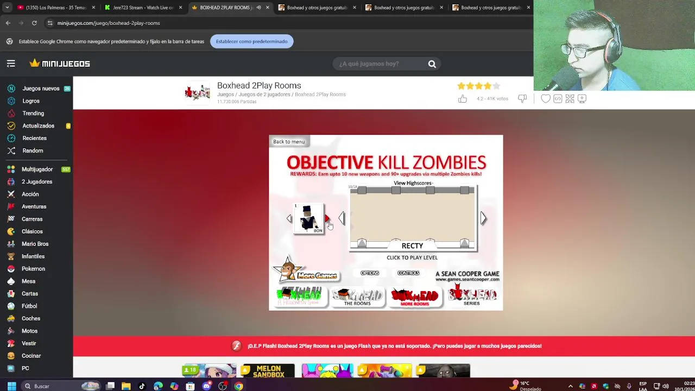The height and width of the screenshot is (391, 695).
Task: Open Boxhead Series banner
Action: [x=472, y=295]
